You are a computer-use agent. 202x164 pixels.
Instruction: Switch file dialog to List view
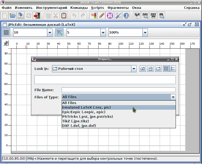pos(166,69)
